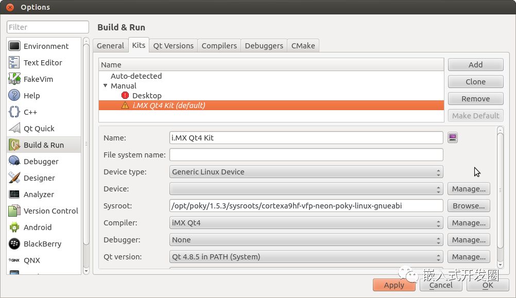
Task: Expand the Compiler combo box
Action: click(306, 223)
